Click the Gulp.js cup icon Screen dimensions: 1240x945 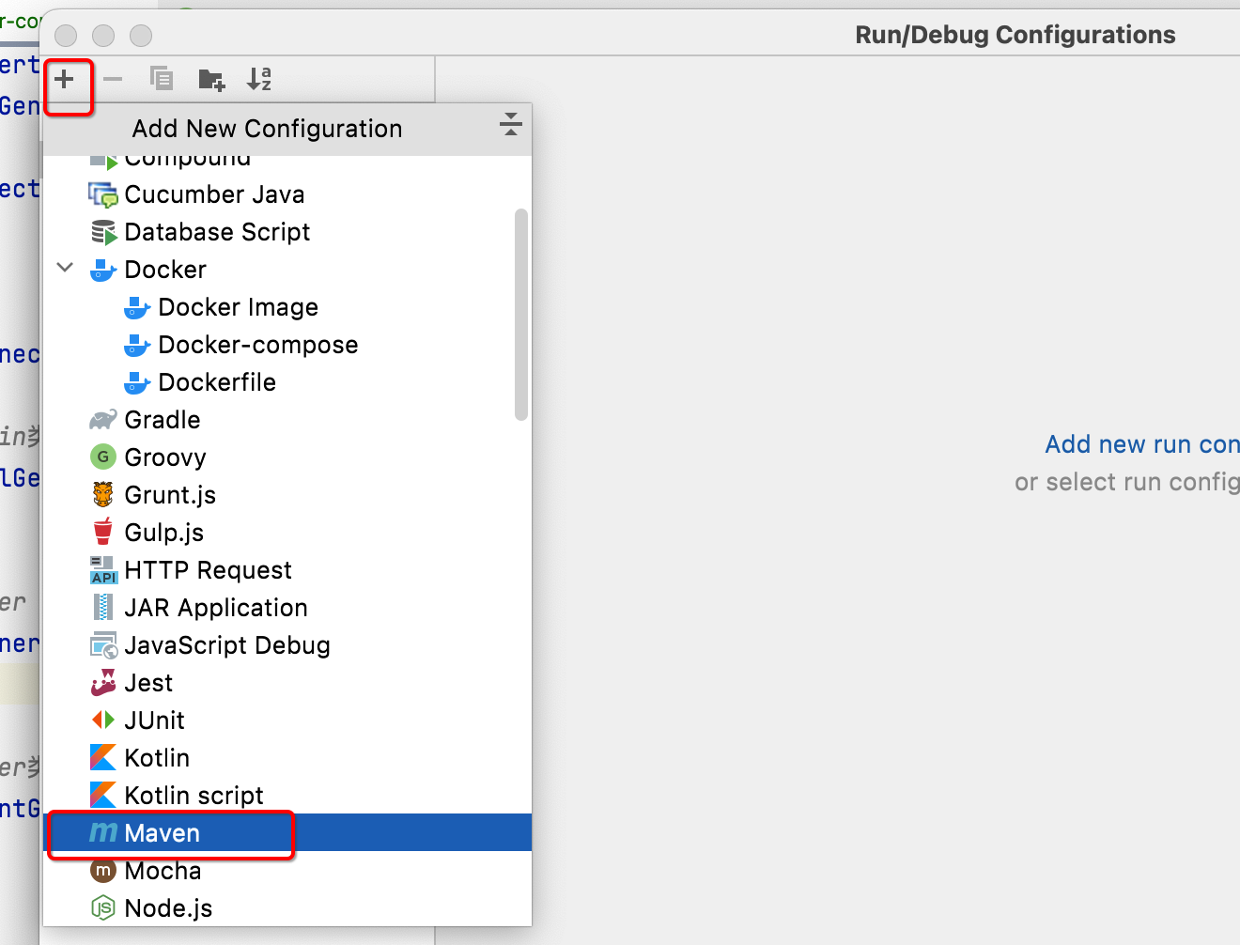[x=103, y=532]
